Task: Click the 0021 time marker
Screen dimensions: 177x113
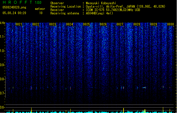Action: (19, 24)
